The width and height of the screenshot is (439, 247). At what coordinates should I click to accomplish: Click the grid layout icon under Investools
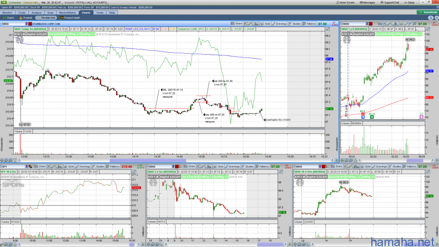pos(431,18)
